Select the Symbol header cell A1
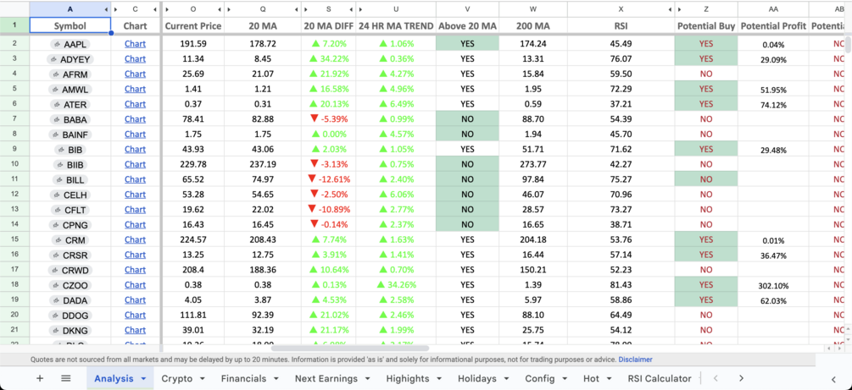 tap(70, 25)
